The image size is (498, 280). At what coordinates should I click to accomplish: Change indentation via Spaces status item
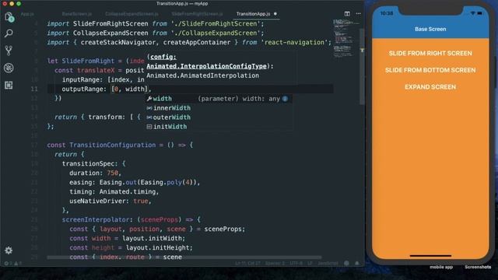(275, 263)
